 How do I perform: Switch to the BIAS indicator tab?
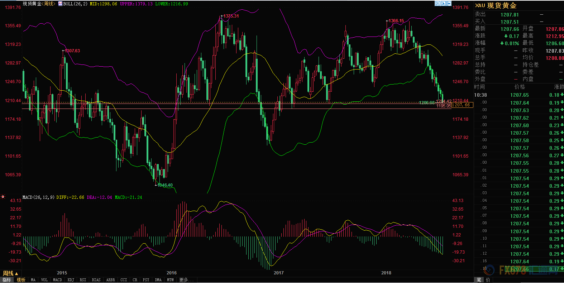[x=96, y=280]
